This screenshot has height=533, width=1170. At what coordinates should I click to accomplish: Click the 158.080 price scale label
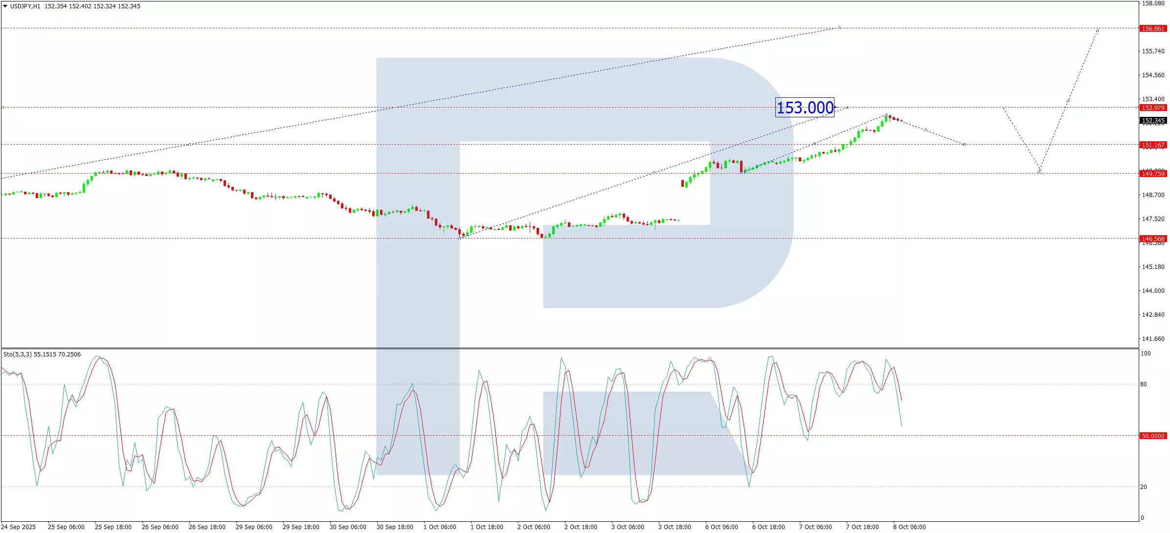pos(1153,3)
